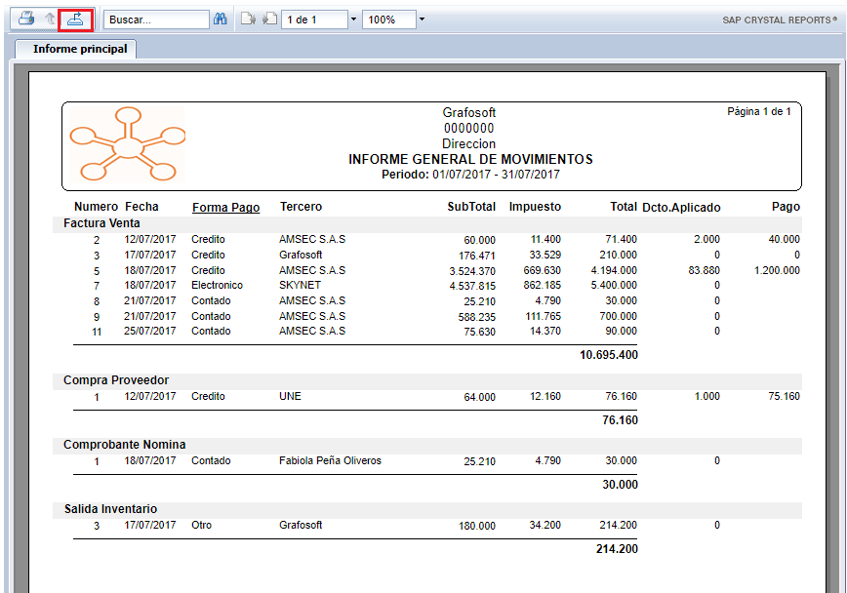Click the '1 de 1' page number field

pyautogui.click(x=312, y=19)
